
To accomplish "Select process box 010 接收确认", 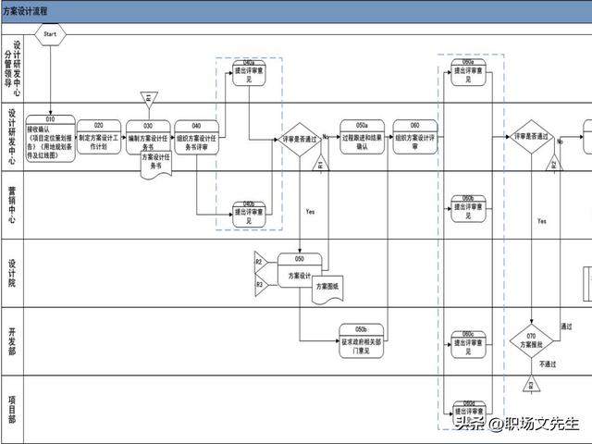I will click(x=51, y=139).
